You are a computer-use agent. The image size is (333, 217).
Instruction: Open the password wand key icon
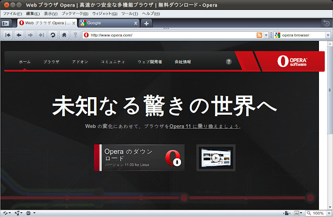point(75,35)
